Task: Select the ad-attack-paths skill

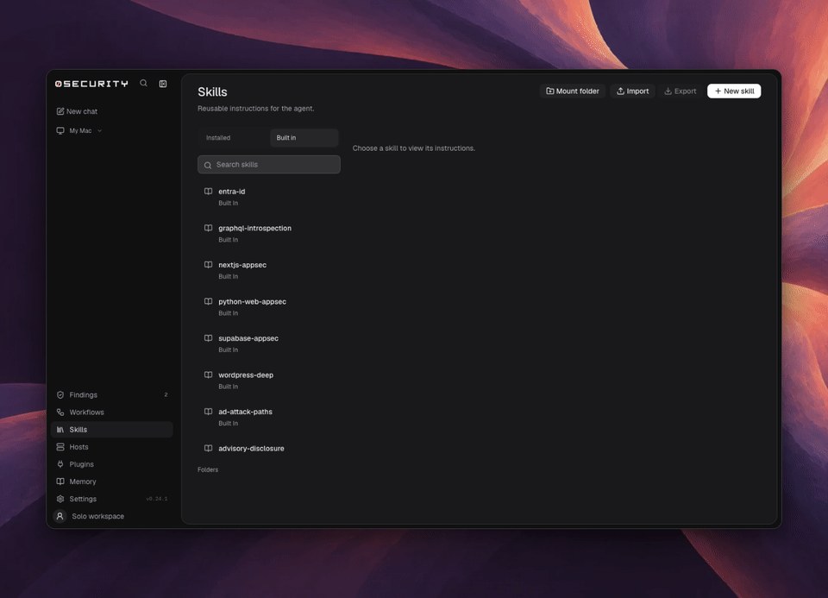Action: pyautogui.click(x=269, y=417)
